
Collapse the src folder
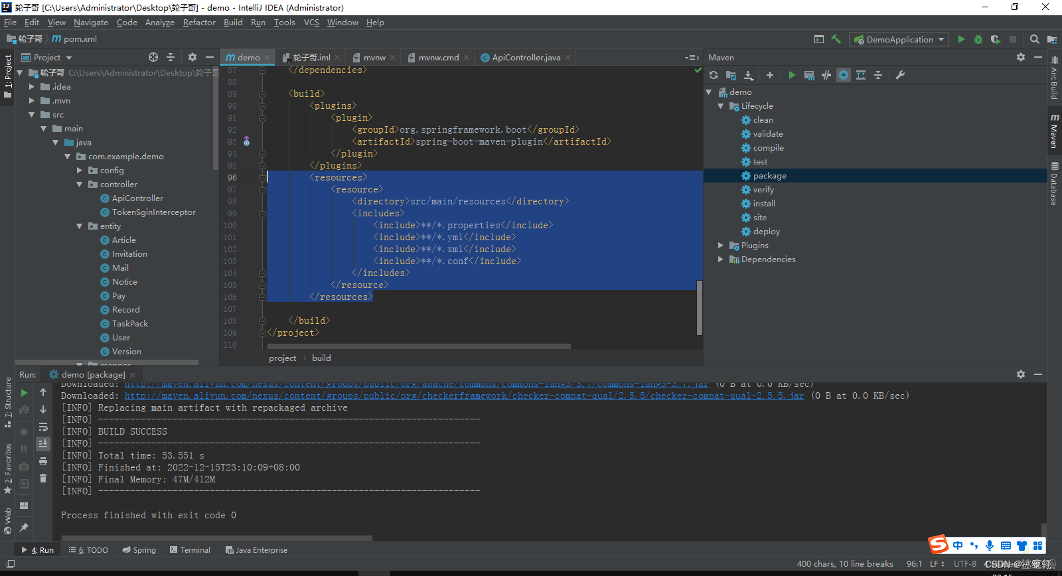tap(31, 114)
